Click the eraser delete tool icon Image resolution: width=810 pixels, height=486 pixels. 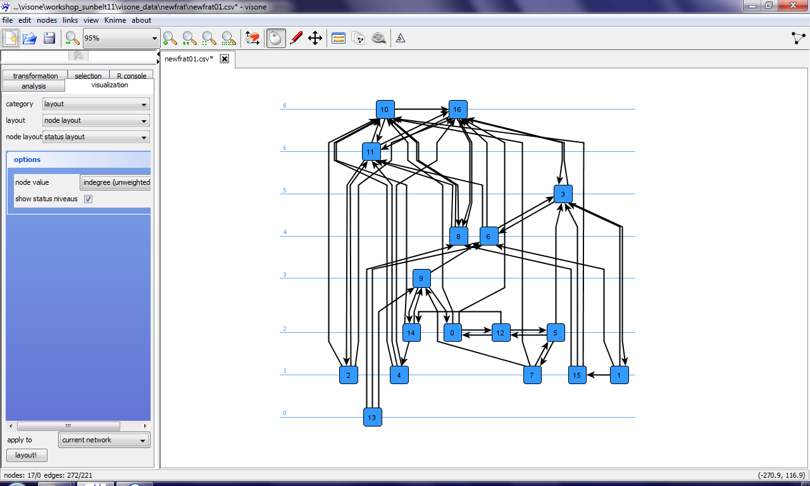(252, 39)
